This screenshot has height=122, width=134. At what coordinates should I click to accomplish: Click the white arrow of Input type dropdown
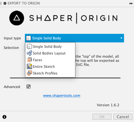point(121,38)
